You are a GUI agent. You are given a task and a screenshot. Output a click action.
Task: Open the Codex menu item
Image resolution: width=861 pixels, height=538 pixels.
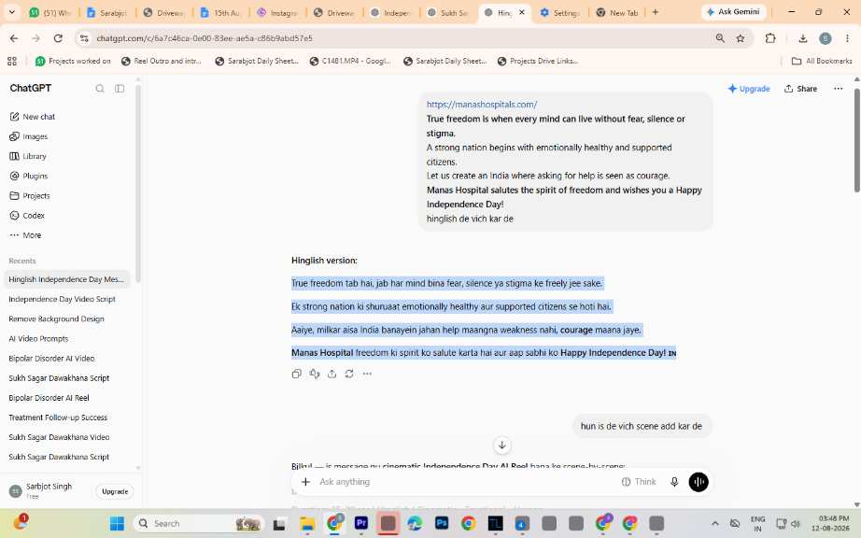coord(27,215)
